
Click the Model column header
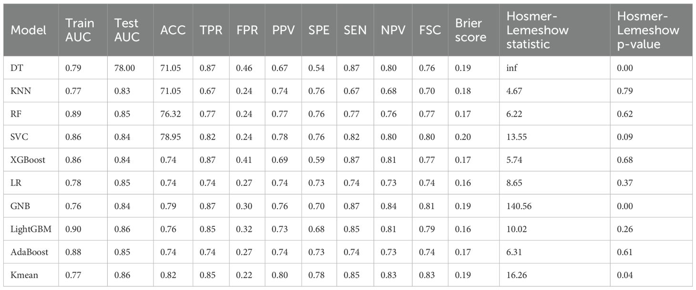pyautogui.click(x=29, y=30)
